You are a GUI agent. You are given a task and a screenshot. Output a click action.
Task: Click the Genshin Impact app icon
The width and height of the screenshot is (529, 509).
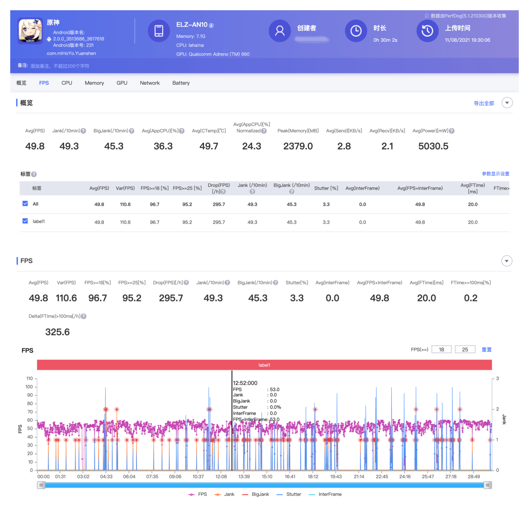click(30, 31)
